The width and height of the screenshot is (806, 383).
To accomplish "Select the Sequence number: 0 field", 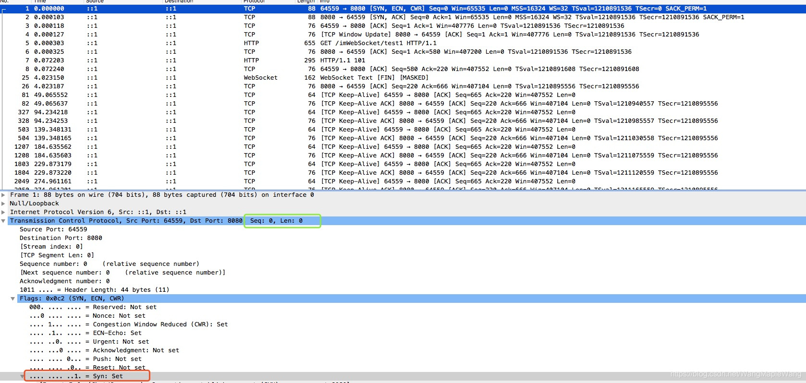I will (x=110, y=264).
